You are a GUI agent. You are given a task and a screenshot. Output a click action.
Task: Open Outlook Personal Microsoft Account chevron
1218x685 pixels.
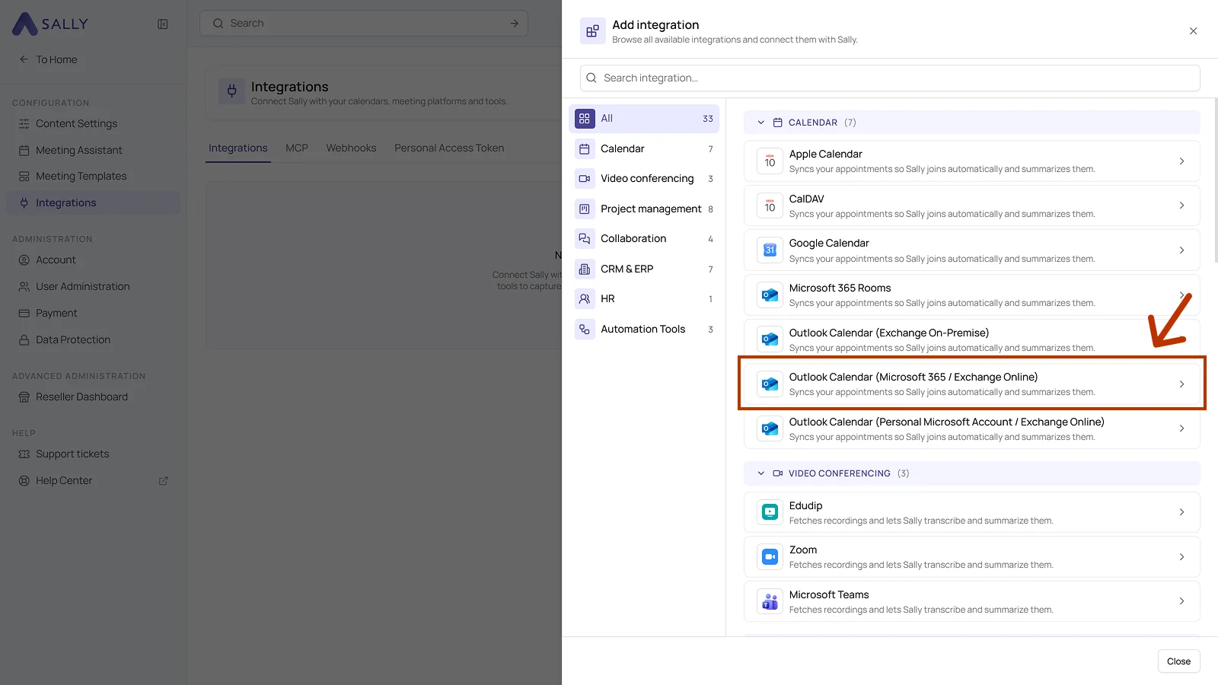click(1181, 429)
